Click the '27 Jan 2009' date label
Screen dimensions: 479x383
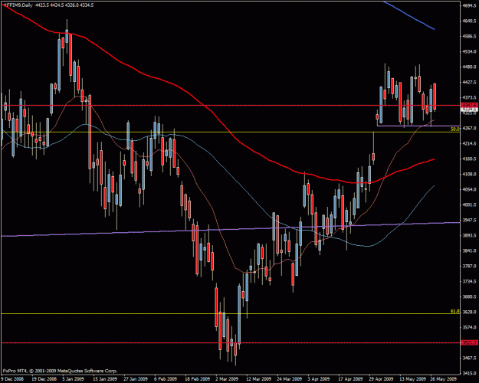[x=135, y=378]
